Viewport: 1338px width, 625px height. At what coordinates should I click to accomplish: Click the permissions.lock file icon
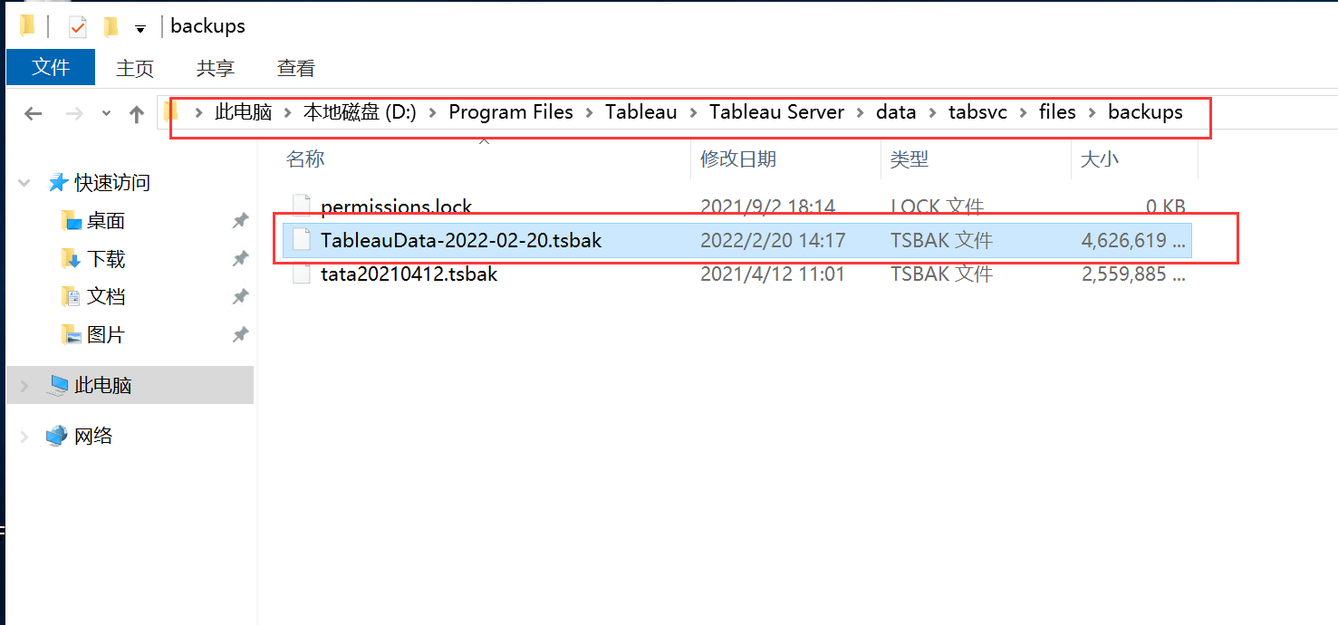click(302, 206)
